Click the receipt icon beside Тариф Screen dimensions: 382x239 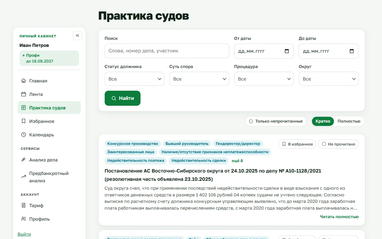(x=24, y=206)
